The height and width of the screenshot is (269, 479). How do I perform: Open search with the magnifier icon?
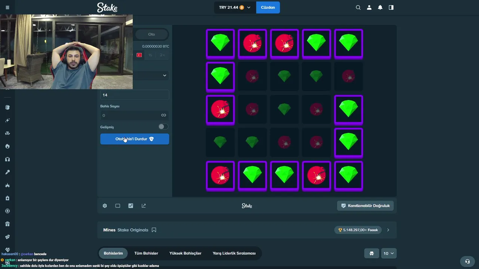point(358,7)
